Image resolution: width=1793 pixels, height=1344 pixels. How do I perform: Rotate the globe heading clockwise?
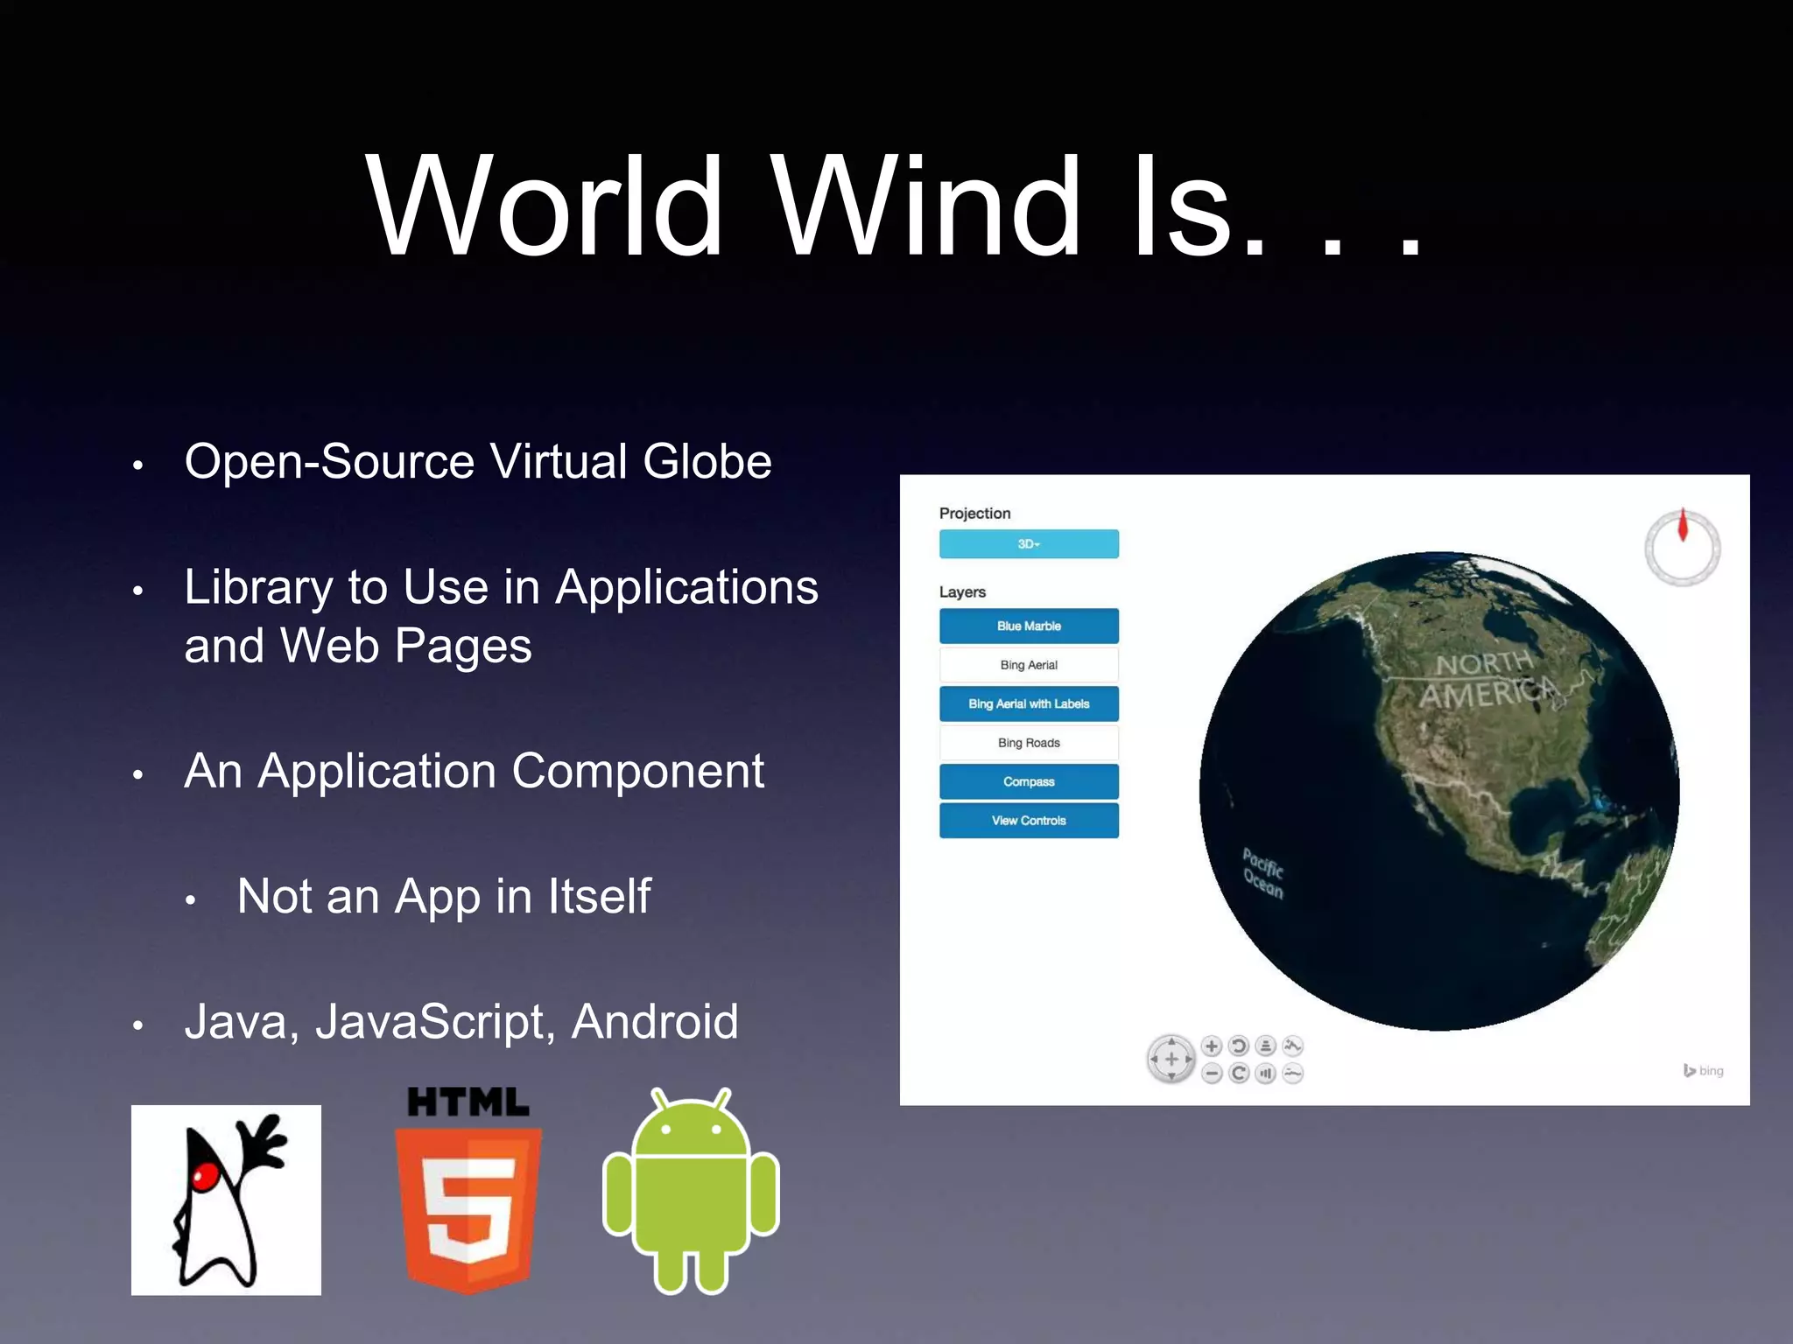point(1239,1074)
